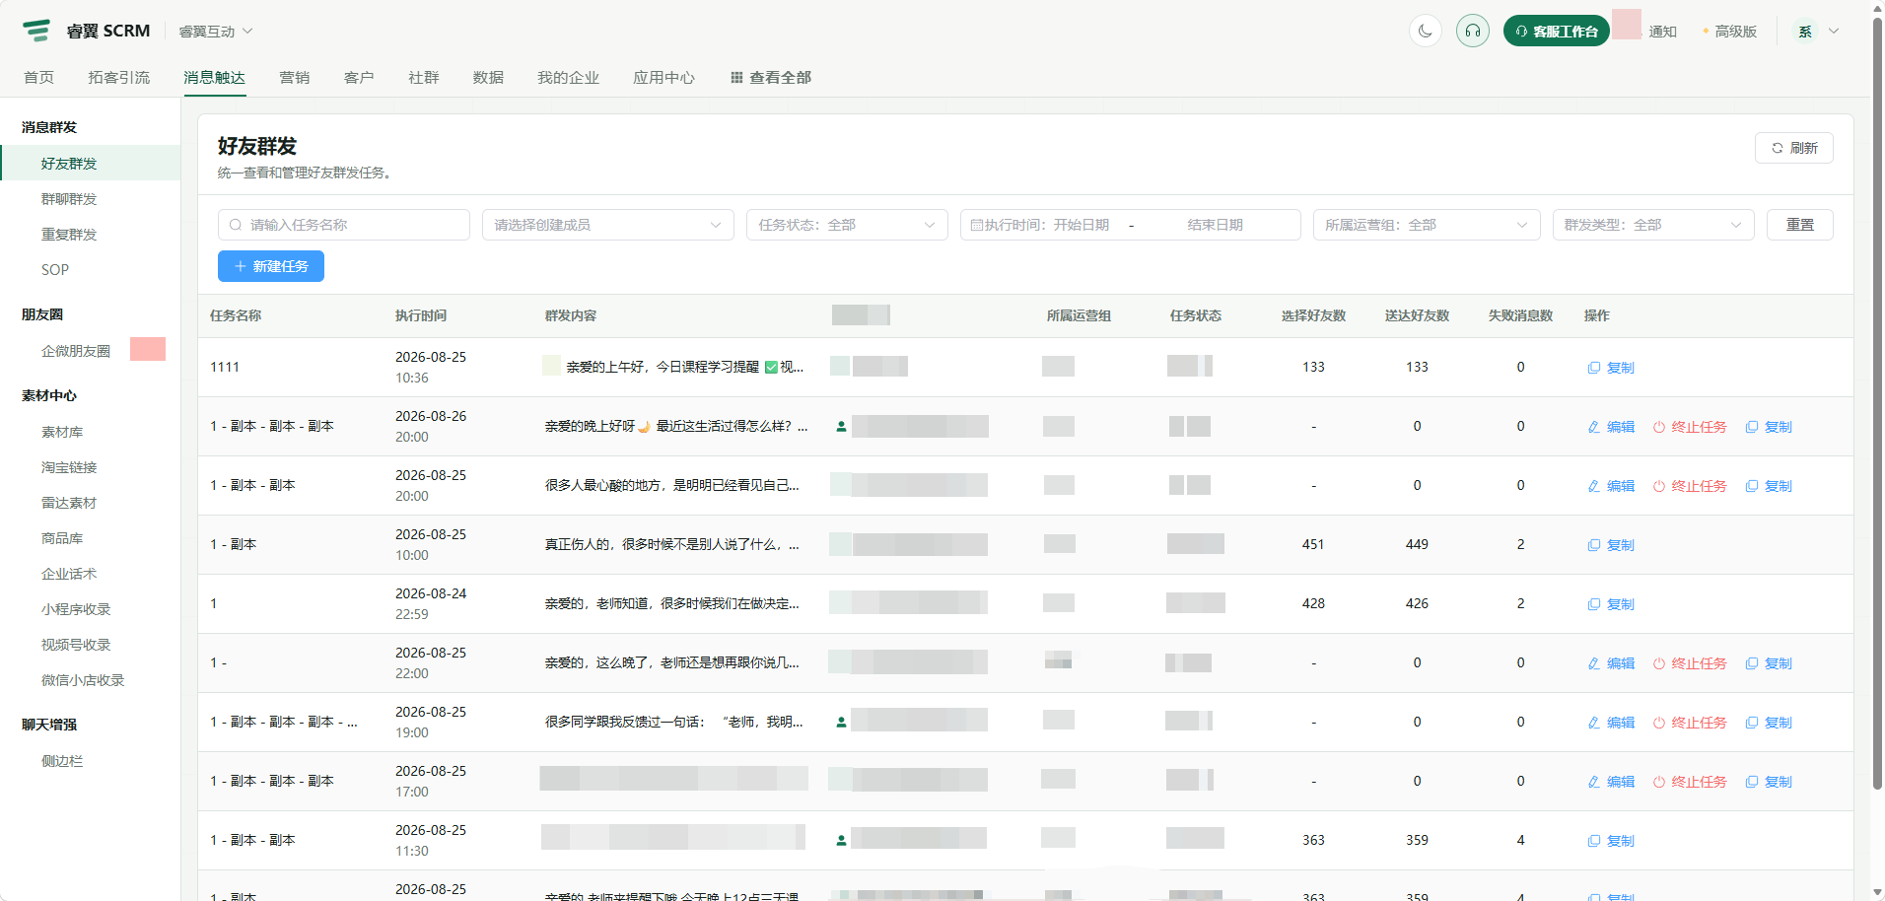
Task: Click 复制 on the 2026-08-25 17:00 task
Action: pyautogui.click(x=1769, y=782)
